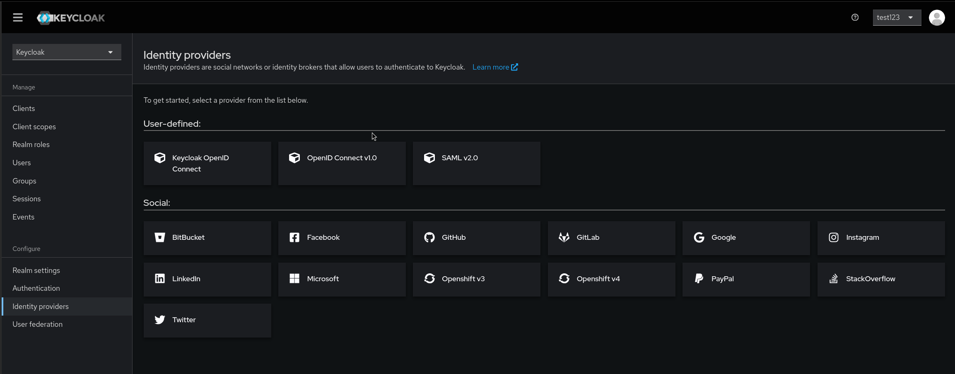Open Client scopes in the sidebar
955x374 pixels.
pyautogui.click(x=34, y=127)
